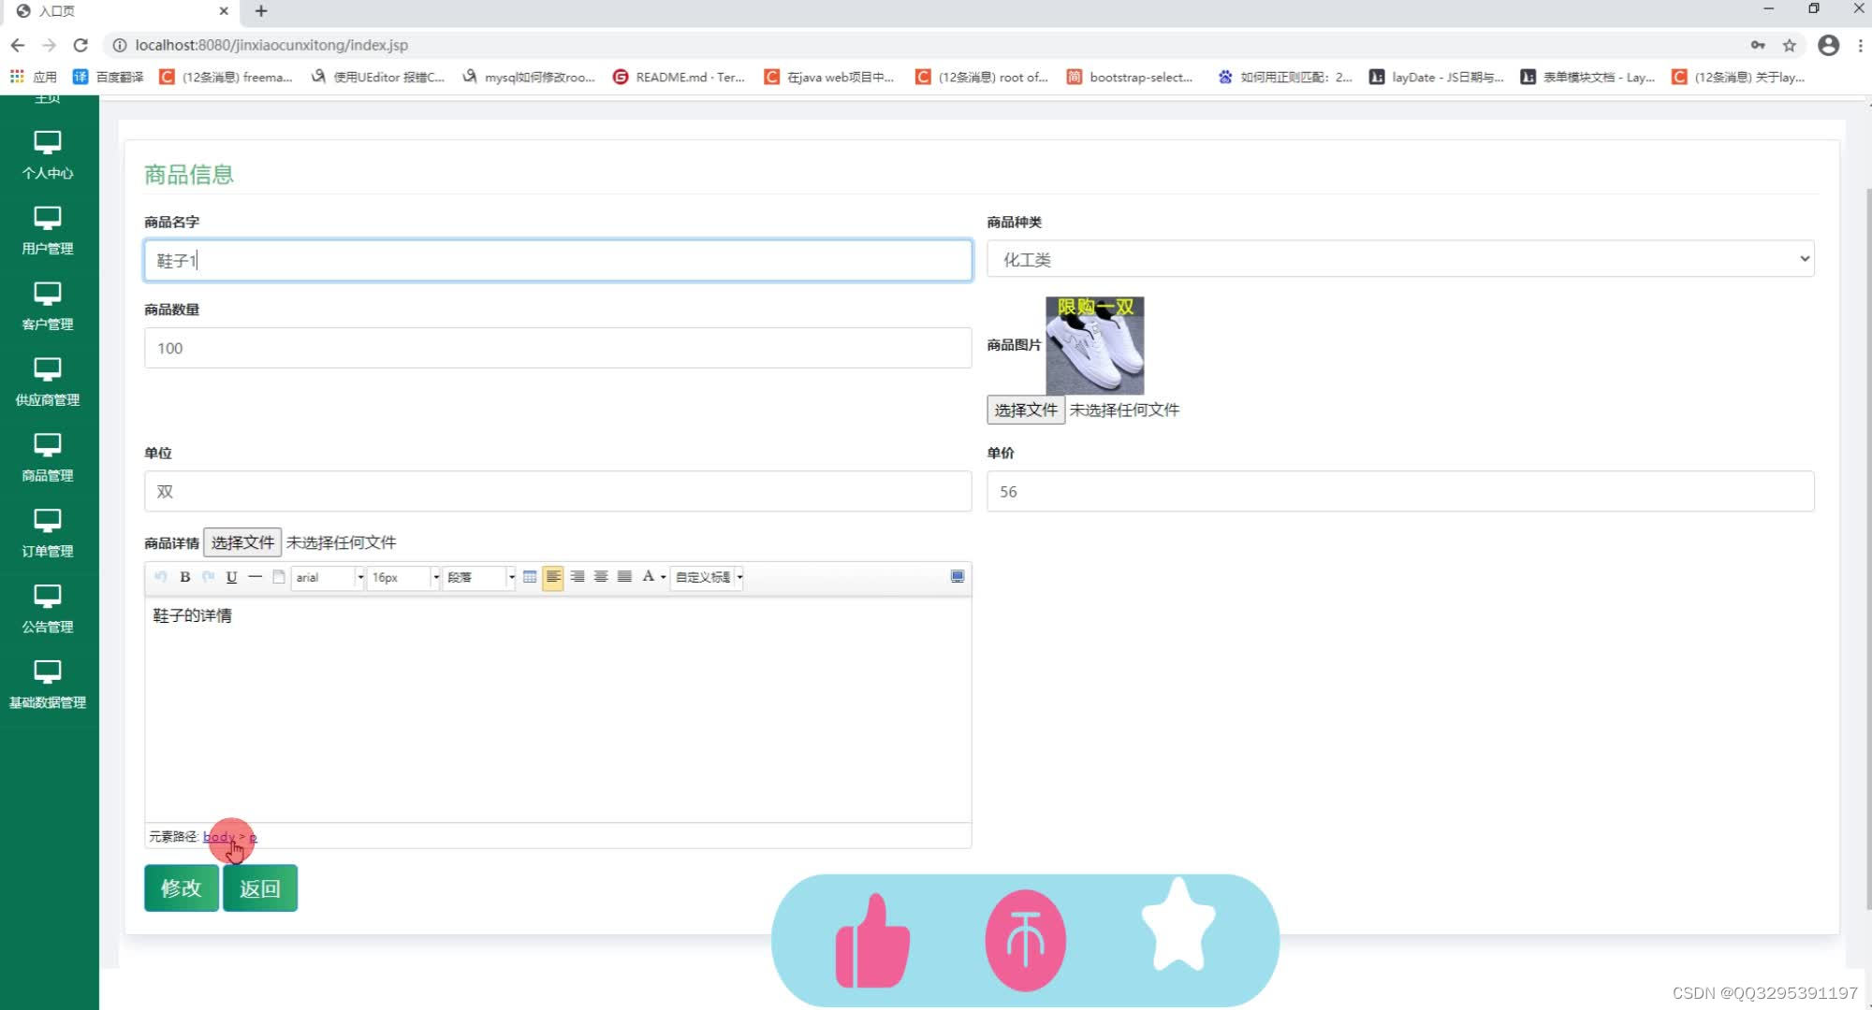Click the browser back arrow
This screenshot has height=1010, width=1872.
tap(18, 45)
